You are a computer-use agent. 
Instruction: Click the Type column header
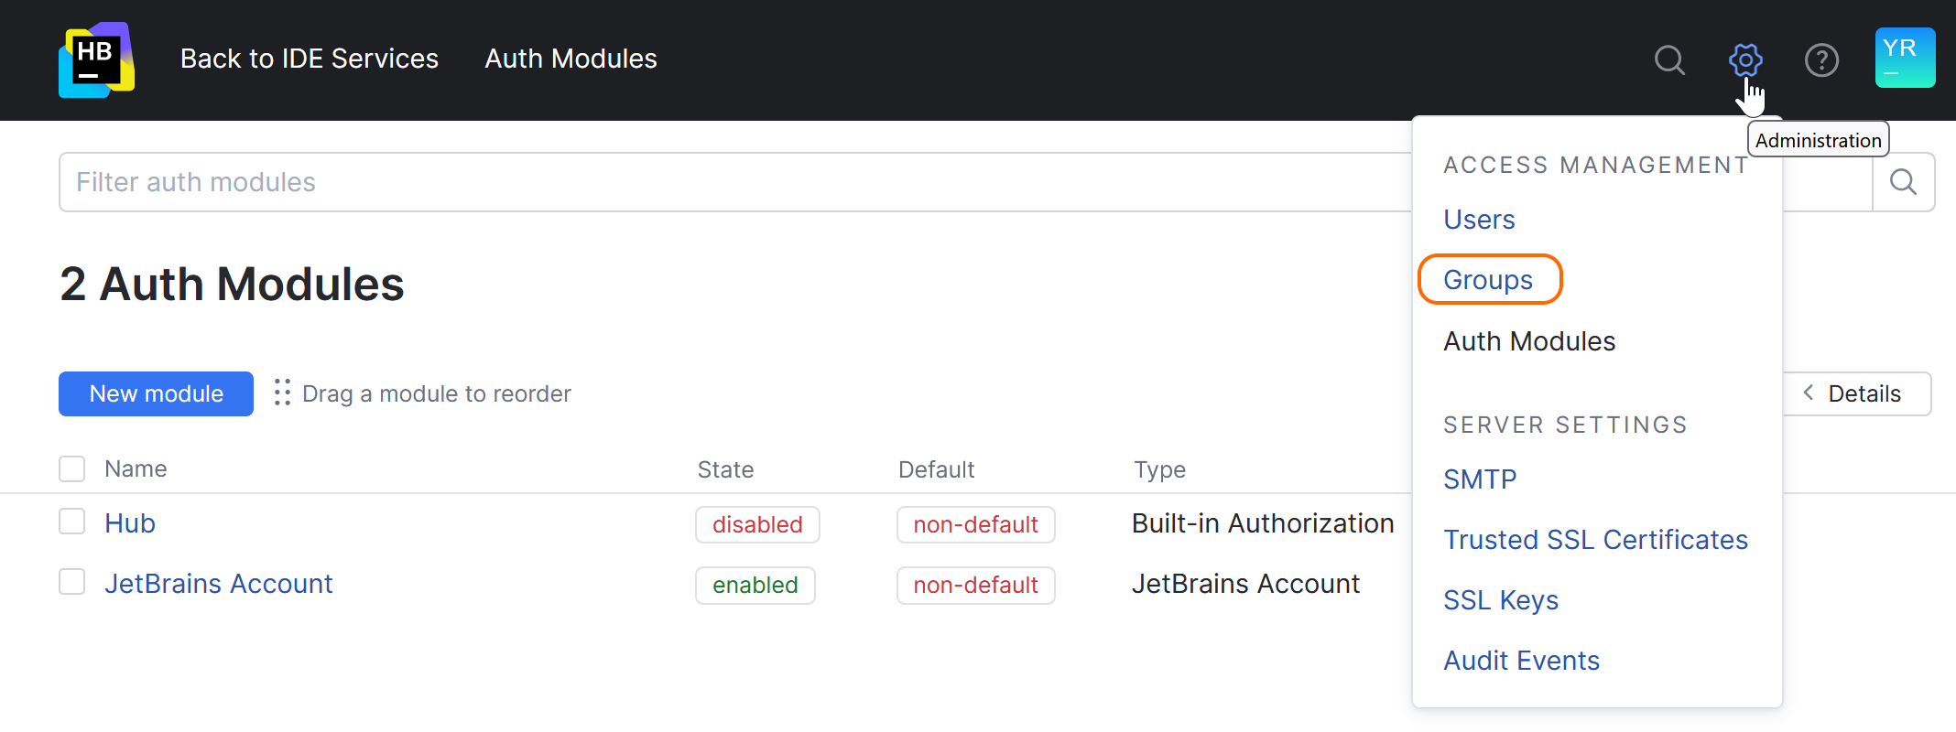tap(1159, 469)
